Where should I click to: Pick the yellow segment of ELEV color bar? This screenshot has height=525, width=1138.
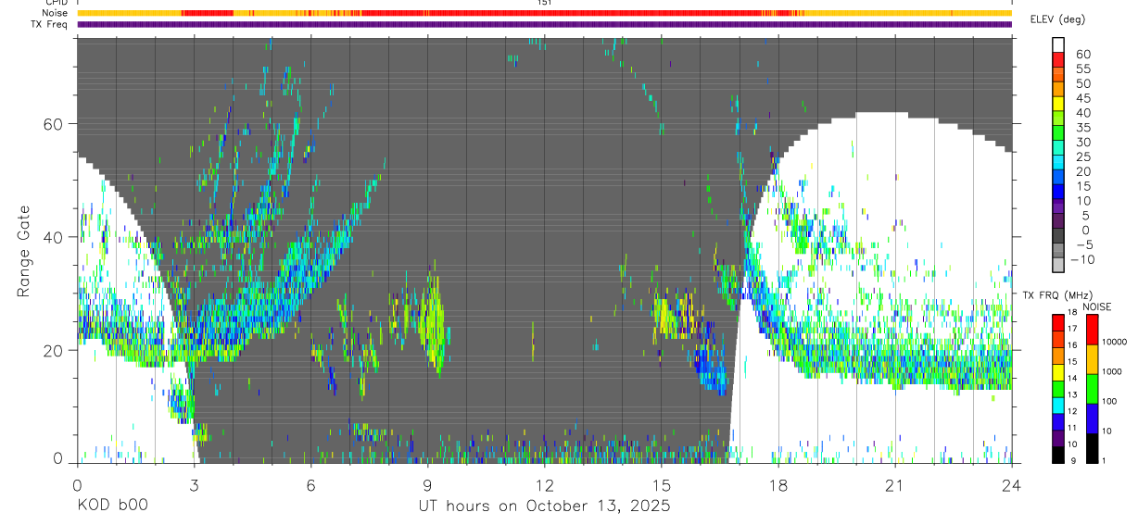[1059, 103]
